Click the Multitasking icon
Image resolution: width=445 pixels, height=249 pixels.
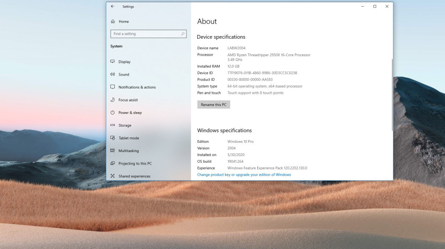point(113,151)
